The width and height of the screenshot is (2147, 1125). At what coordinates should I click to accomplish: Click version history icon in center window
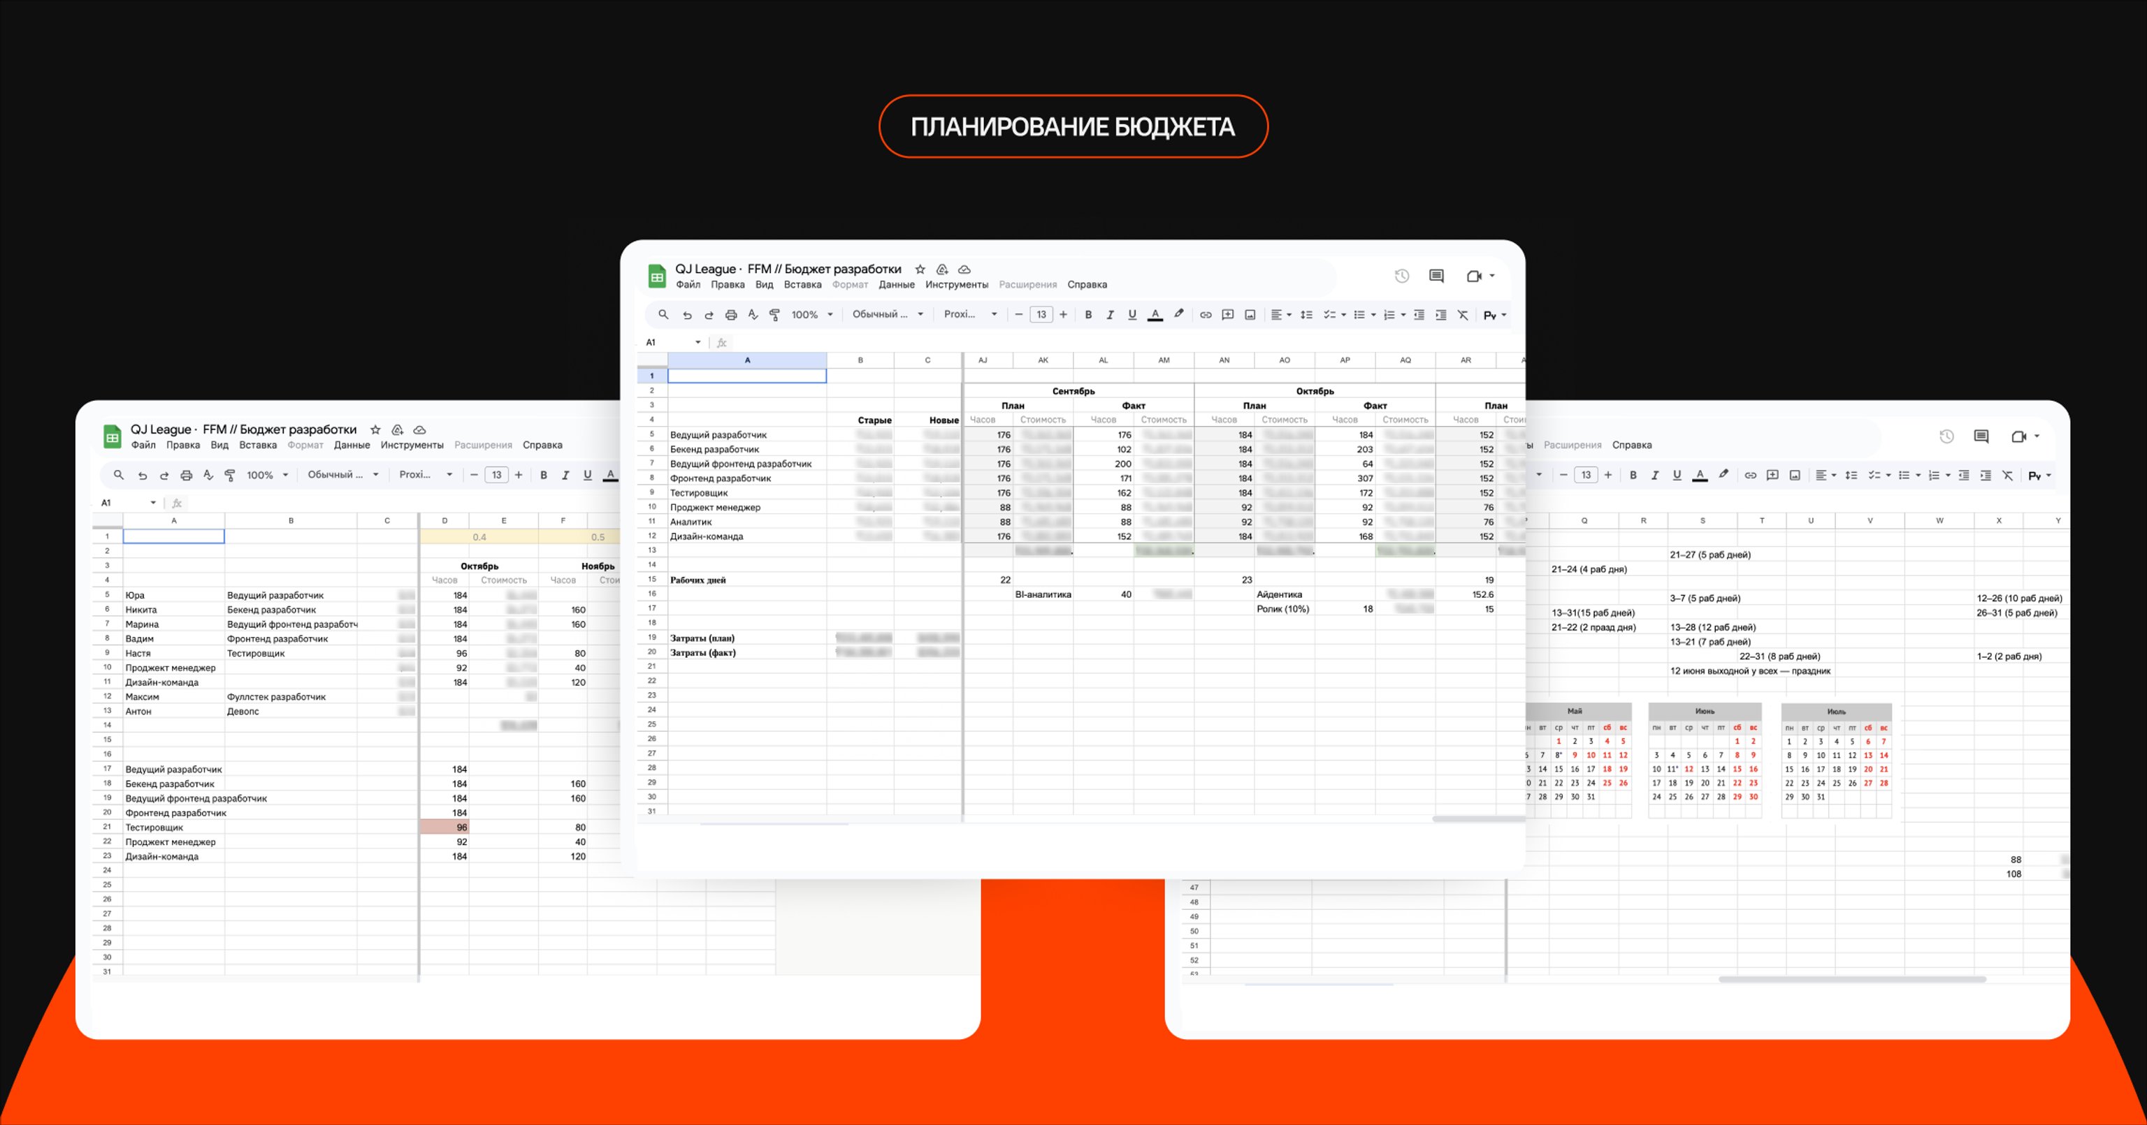pos(1402,277)
